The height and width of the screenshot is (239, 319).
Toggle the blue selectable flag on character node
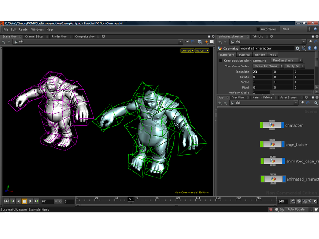tap(283, 125)
